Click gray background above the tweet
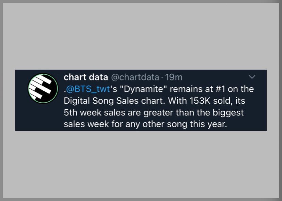Image resolution: width=282 pixels, height=201 pixels. 141,36
